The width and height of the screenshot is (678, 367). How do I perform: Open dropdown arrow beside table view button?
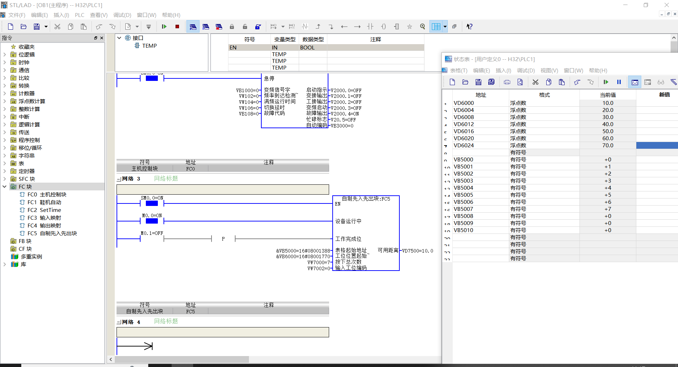pos(445,26)
